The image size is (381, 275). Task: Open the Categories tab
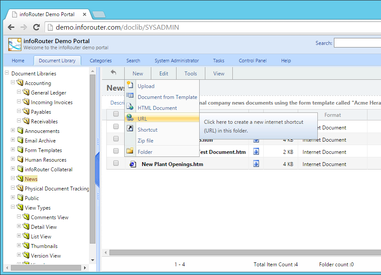coord(101,61)
